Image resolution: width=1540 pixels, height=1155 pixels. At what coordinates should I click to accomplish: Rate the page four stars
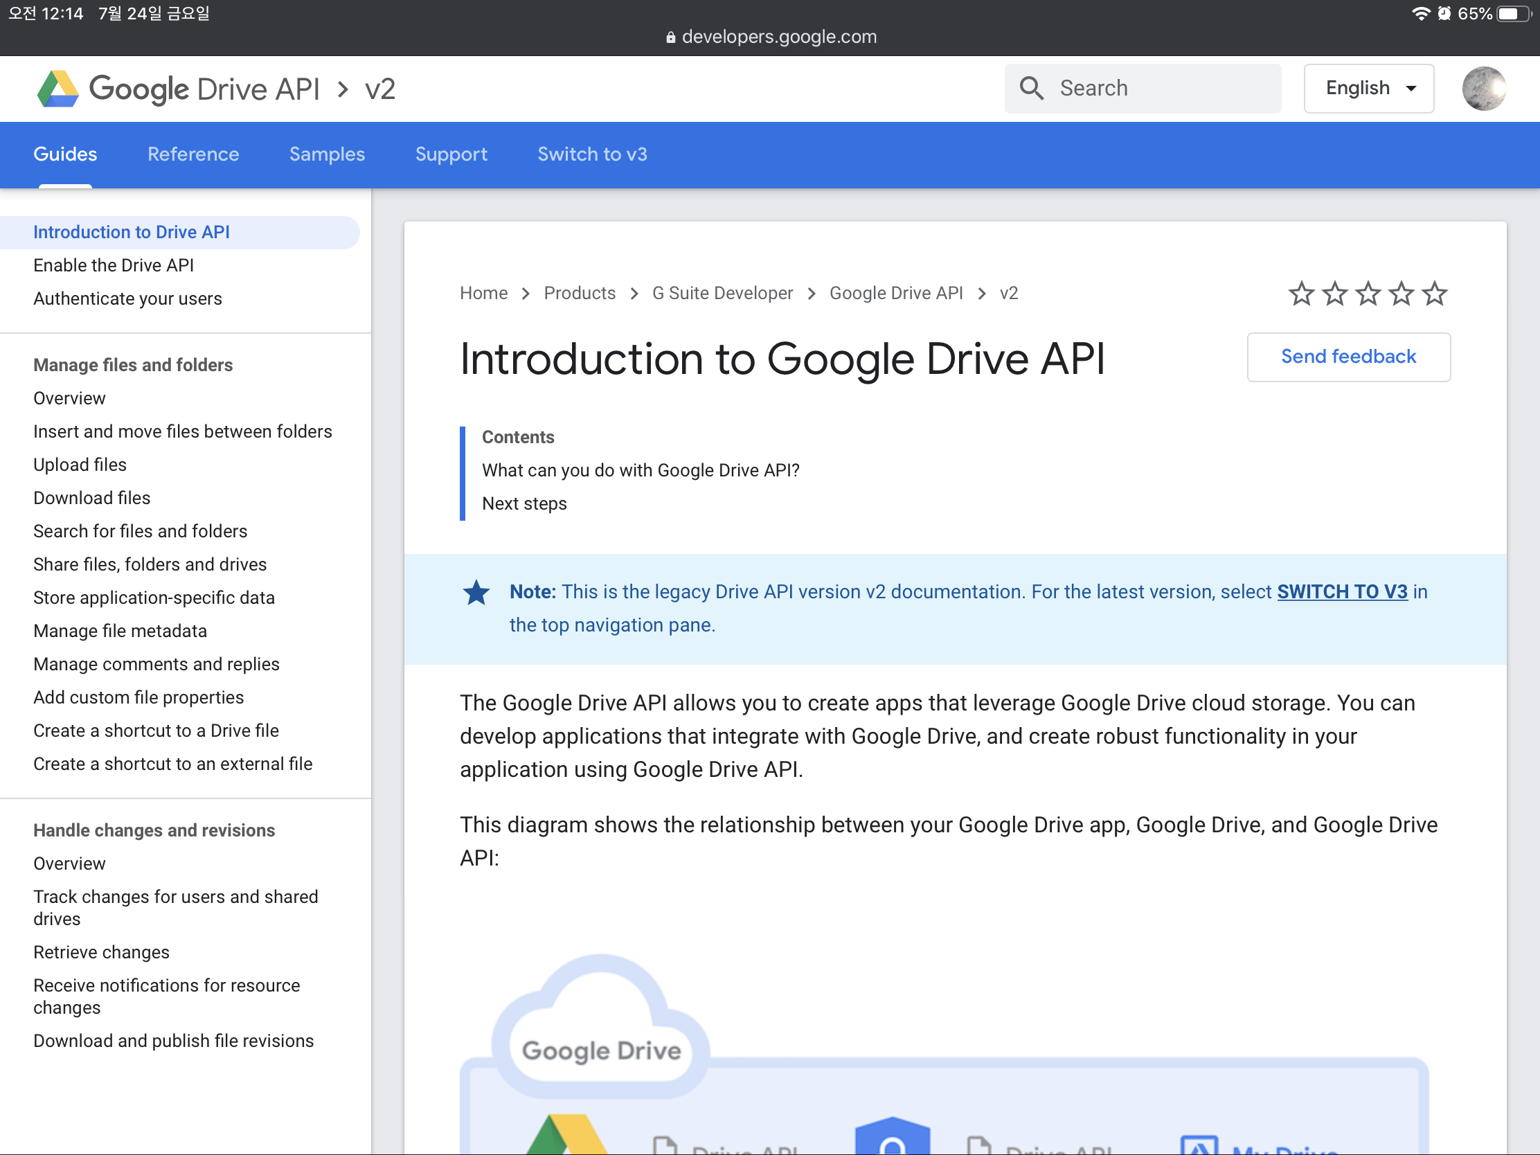pos(1401,294)
